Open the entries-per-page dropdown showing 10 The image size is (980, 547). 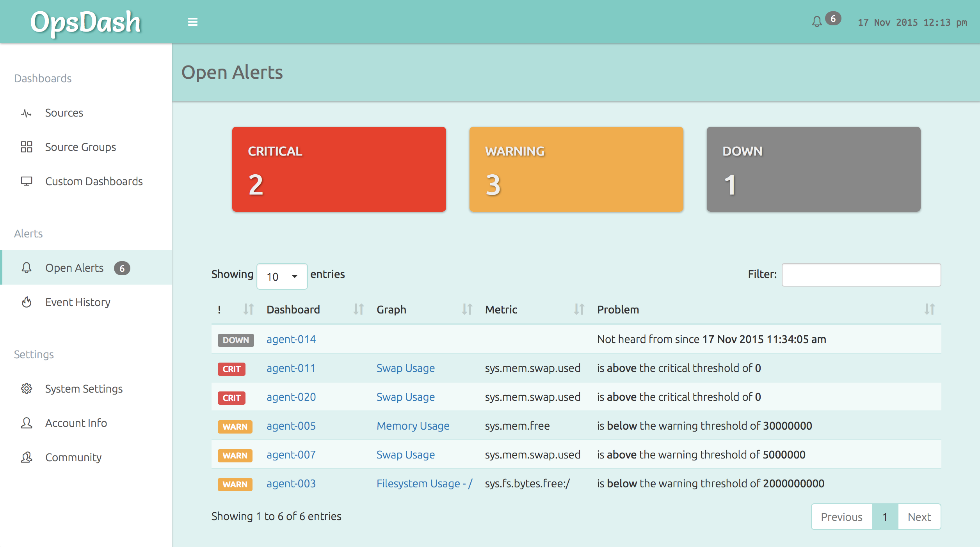pyautogui.click(x=282, y=276)
